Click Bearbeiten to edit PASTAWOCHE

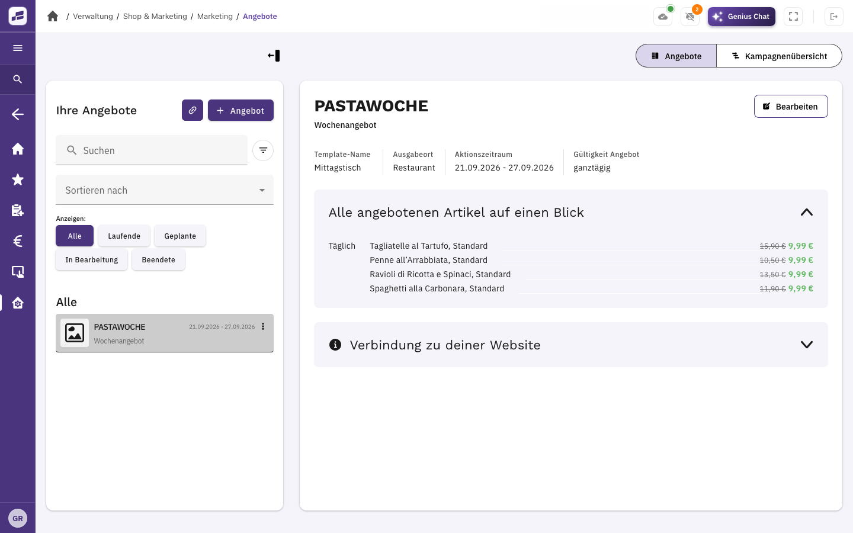[x=791, y=107]
